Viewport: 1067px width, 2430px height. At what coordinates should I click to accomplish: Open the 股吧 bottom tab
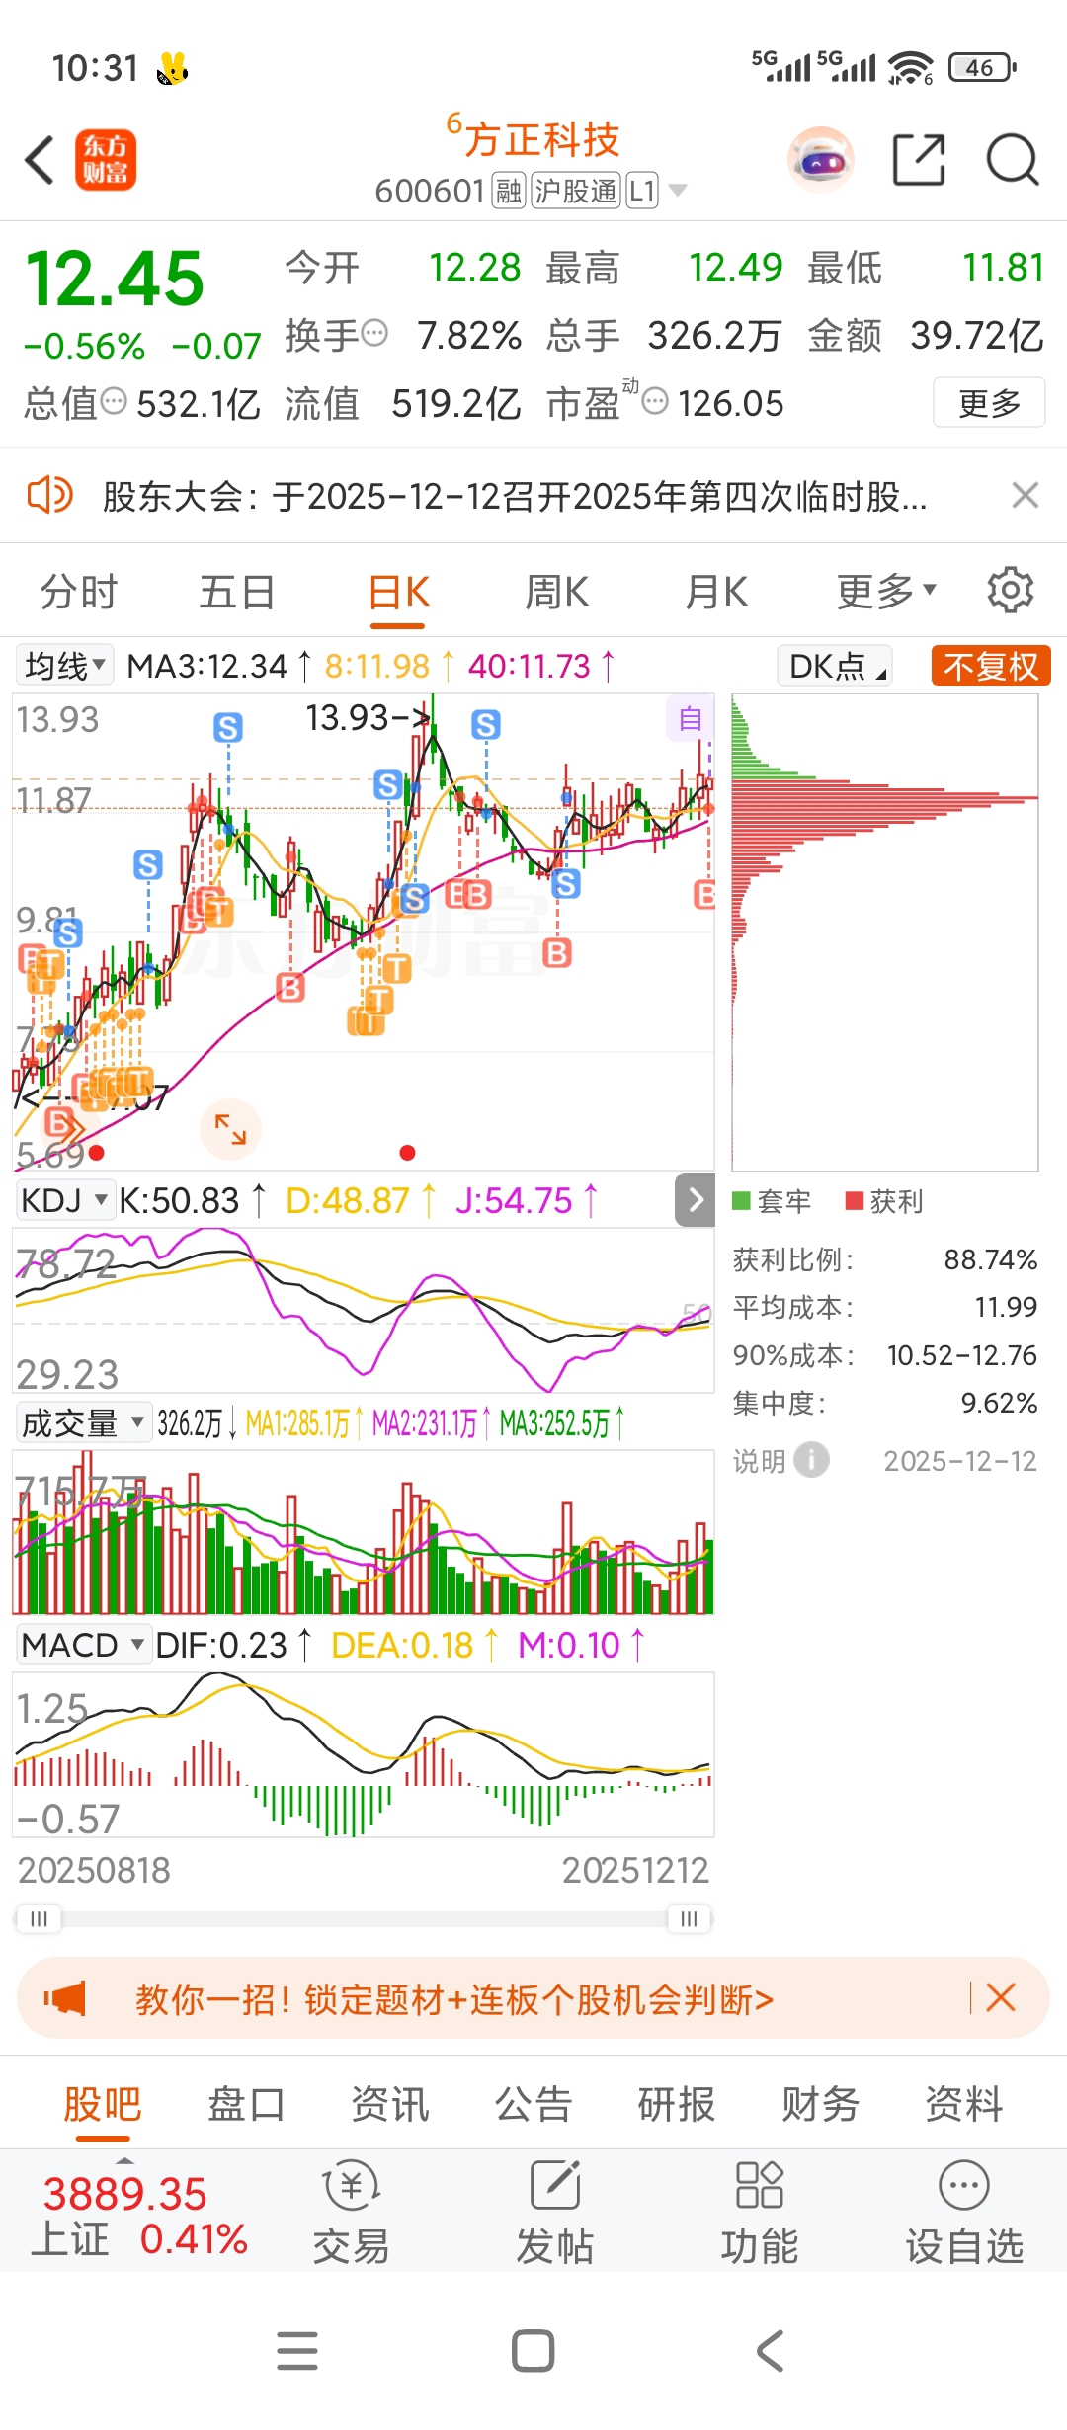coord(103,2103)
